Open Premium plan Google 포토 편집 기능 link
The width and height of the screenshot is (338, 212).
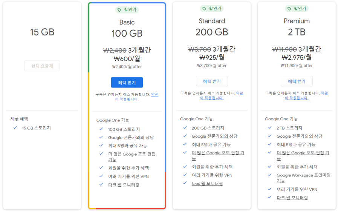(x=303, y=155)
